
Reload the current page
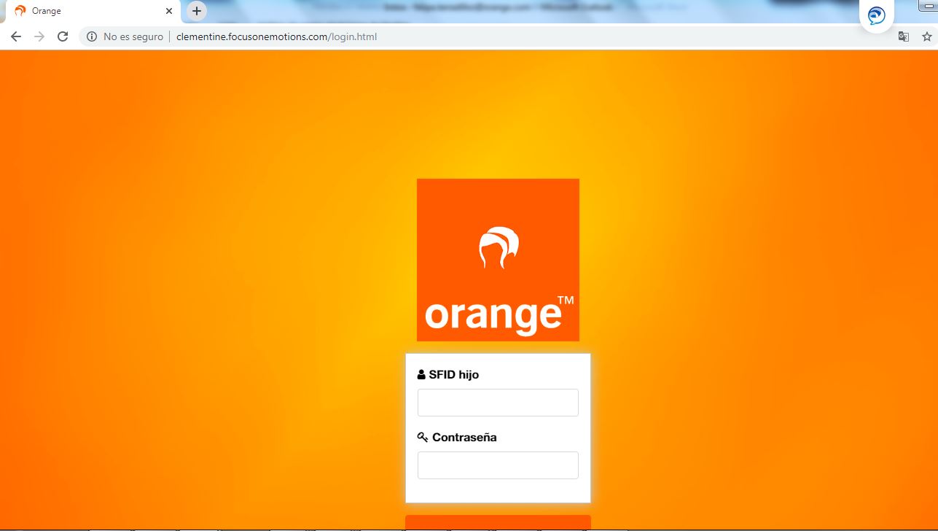point(63,36)
